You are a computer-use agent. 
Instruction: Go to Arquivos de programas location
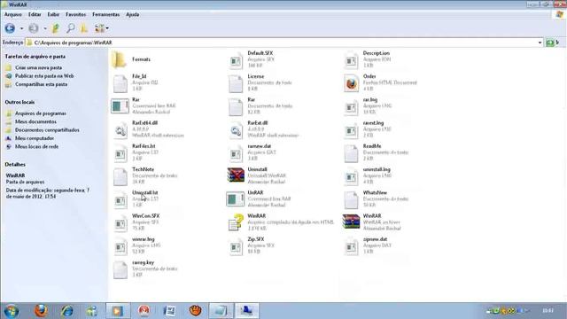(x=41, y=113)
